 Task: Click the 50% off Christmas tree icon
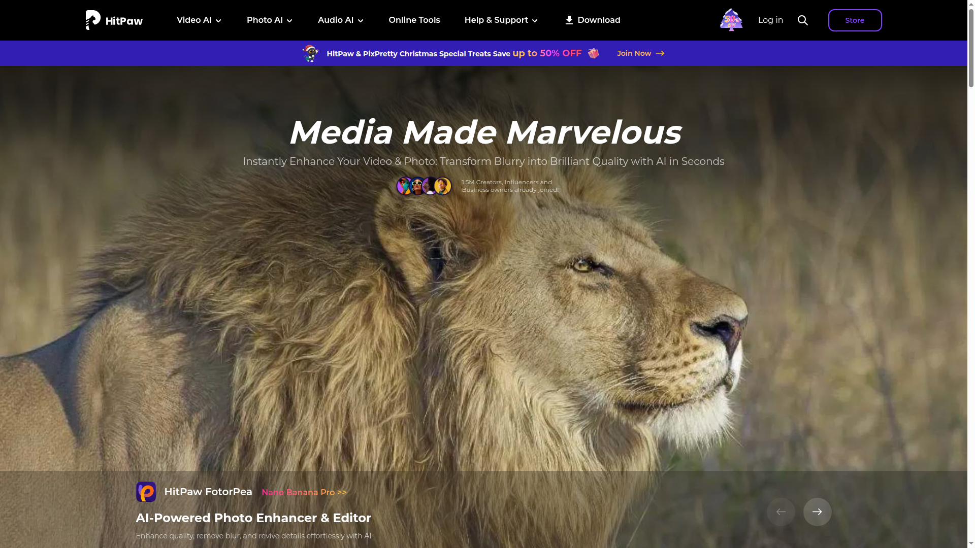731,20
